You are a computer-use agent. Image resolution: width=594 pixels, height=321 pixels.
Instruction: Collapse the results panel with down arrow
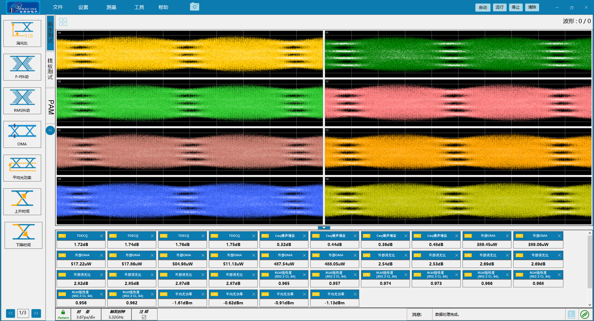coord(324,228)
